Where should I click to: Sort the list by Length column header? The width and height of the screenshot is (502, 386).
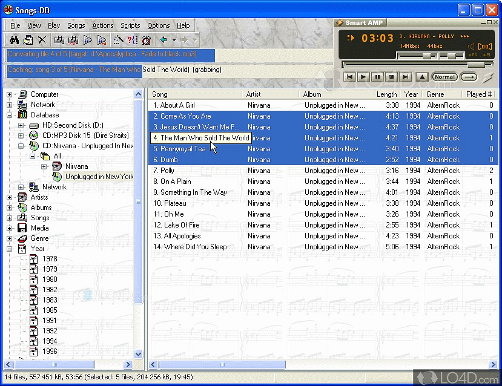[386, 94]
